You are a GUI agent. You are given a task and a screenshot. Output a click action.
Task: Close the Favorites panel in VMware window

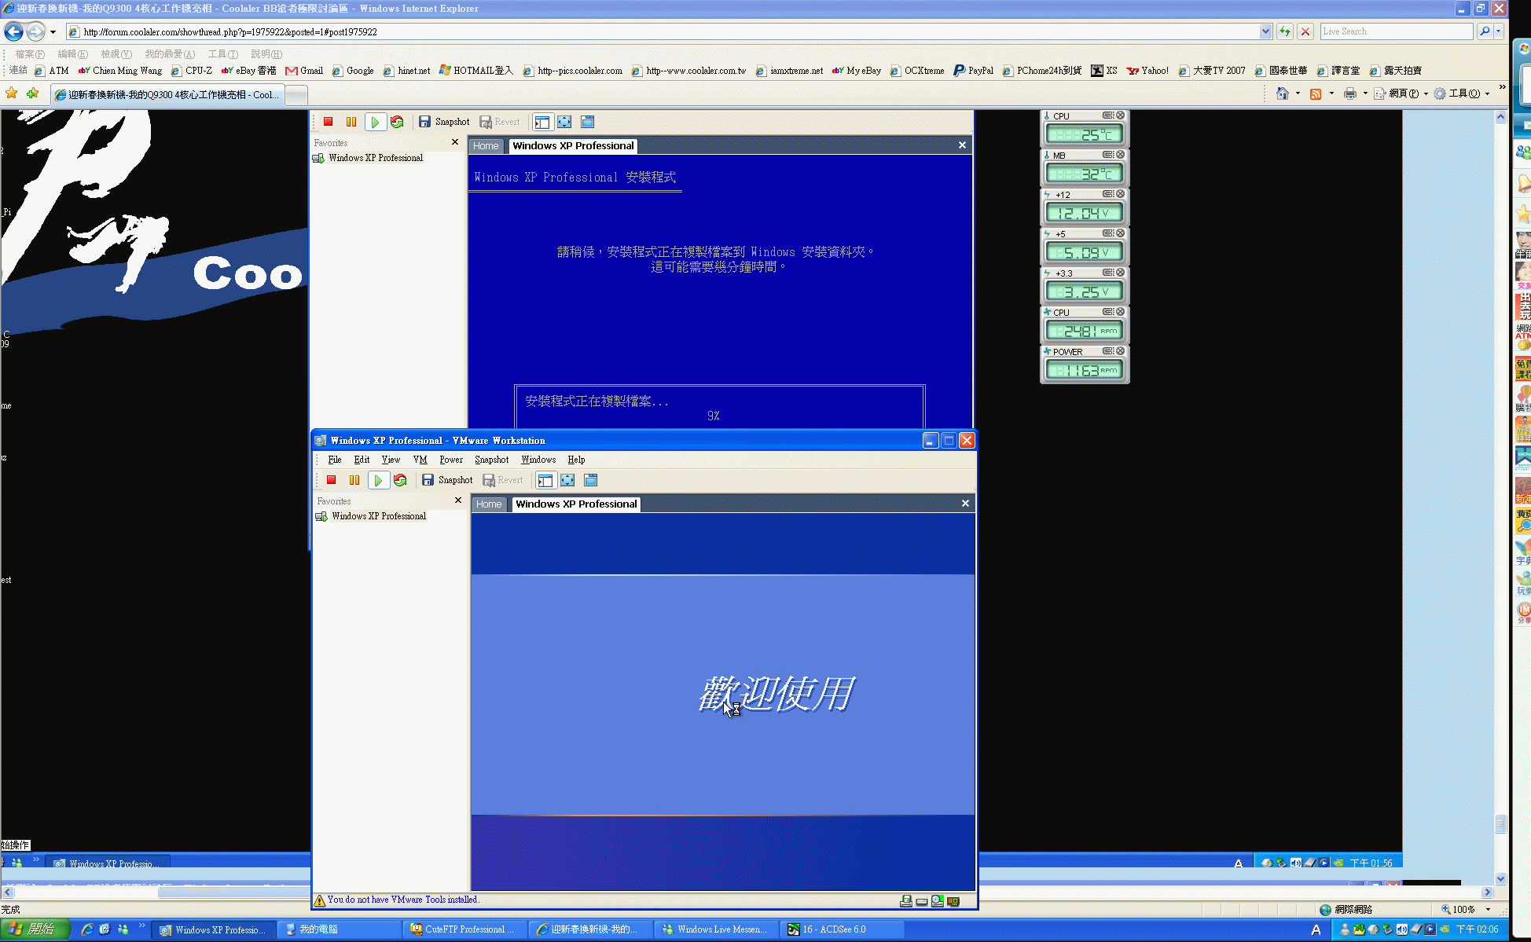point(458,500)
